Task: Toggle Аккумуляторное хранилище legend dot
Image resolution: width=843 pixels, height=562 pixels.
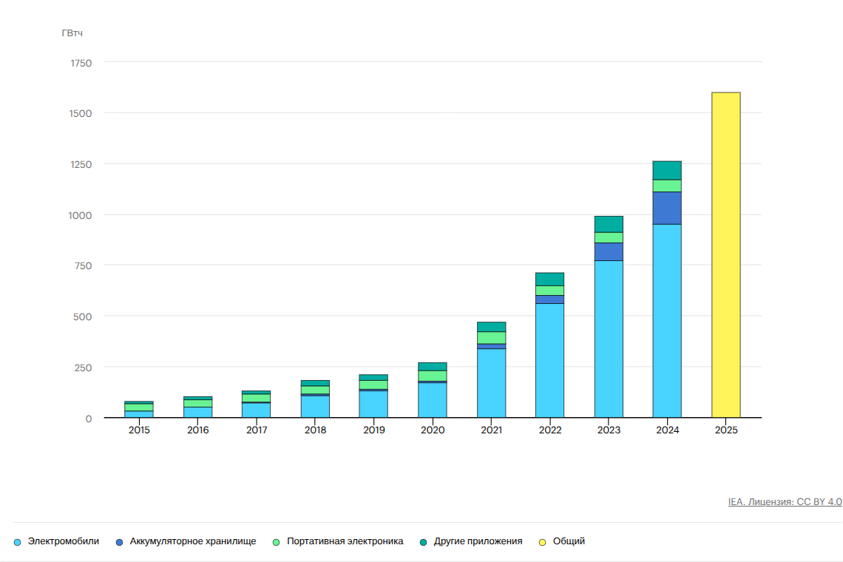Action: 120,542
